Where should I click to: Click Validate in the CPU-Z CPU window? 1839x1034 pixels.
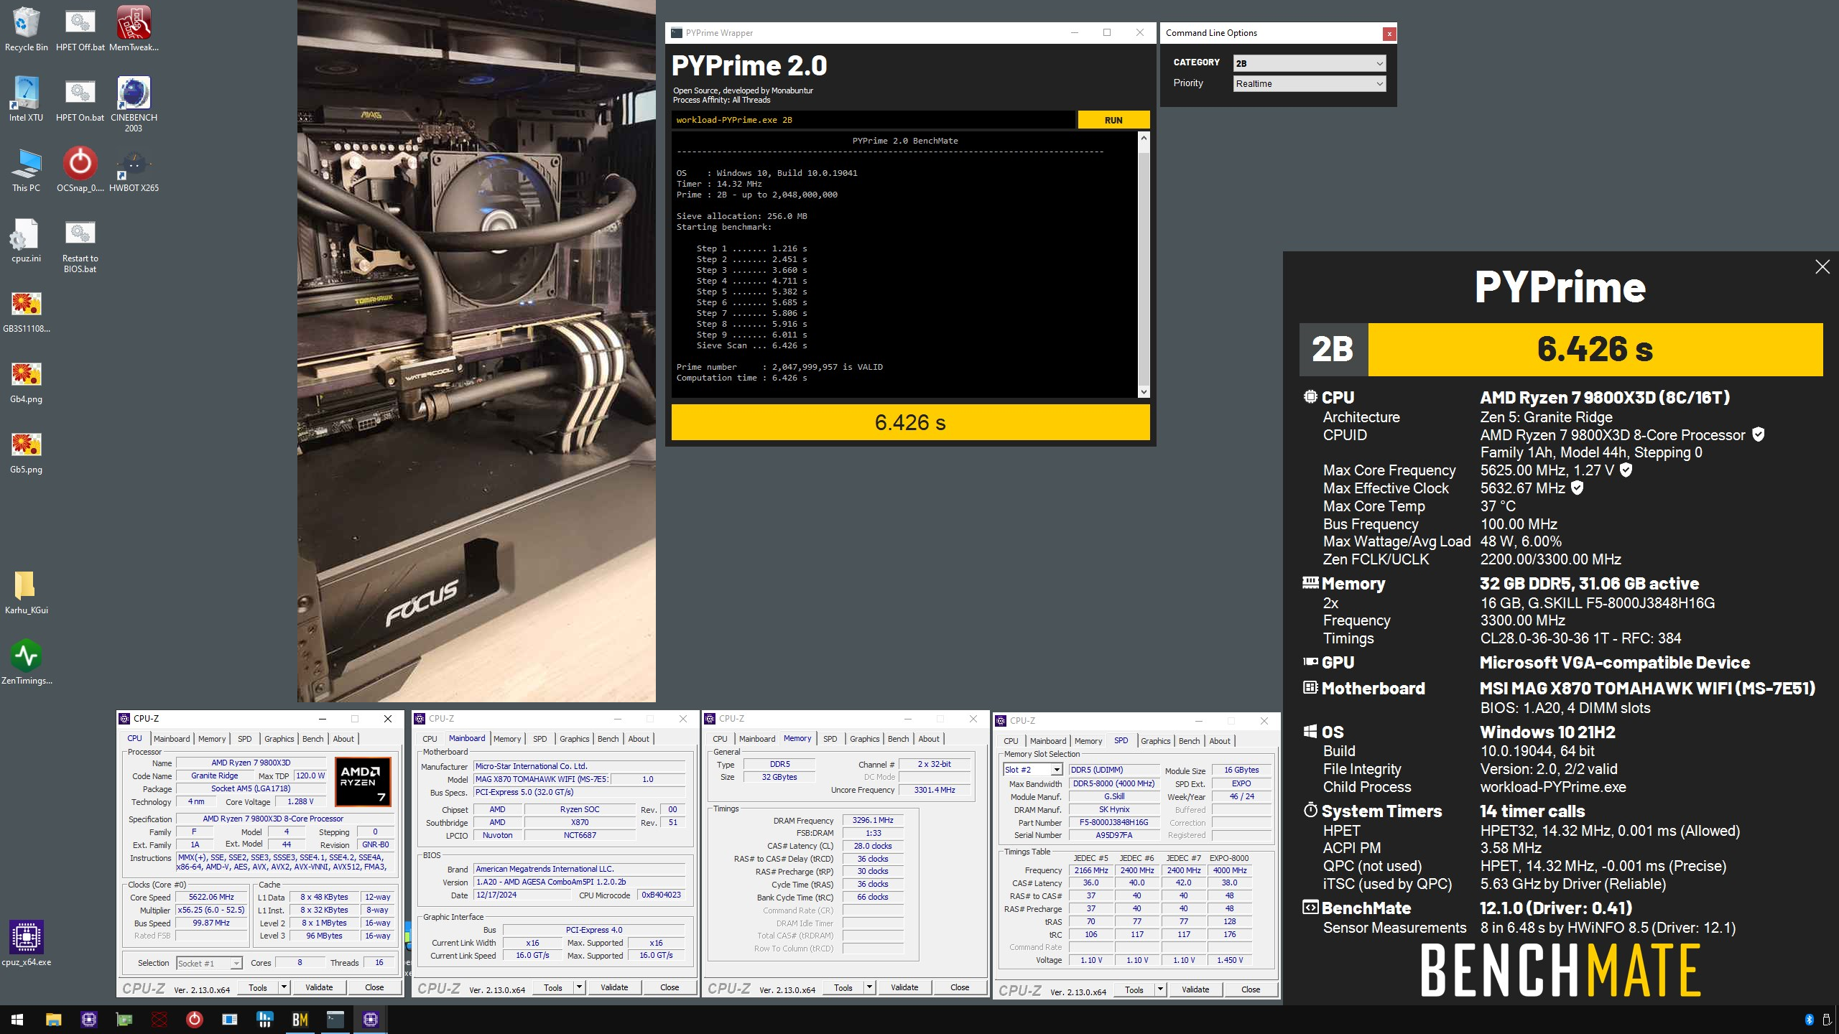[319, 987]
